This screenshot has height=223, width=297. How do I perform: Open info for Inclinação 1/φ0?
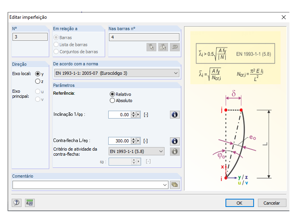pos(175,115)
